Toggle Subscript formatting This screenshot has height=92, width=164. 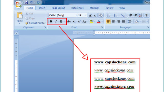(x=74, y=21)
